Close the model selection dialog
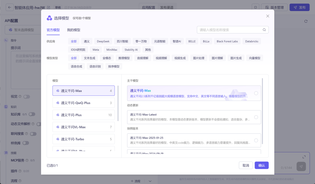The width and height of the screenshot is (315, 184). pyautogui.click(x=267, y=16)
